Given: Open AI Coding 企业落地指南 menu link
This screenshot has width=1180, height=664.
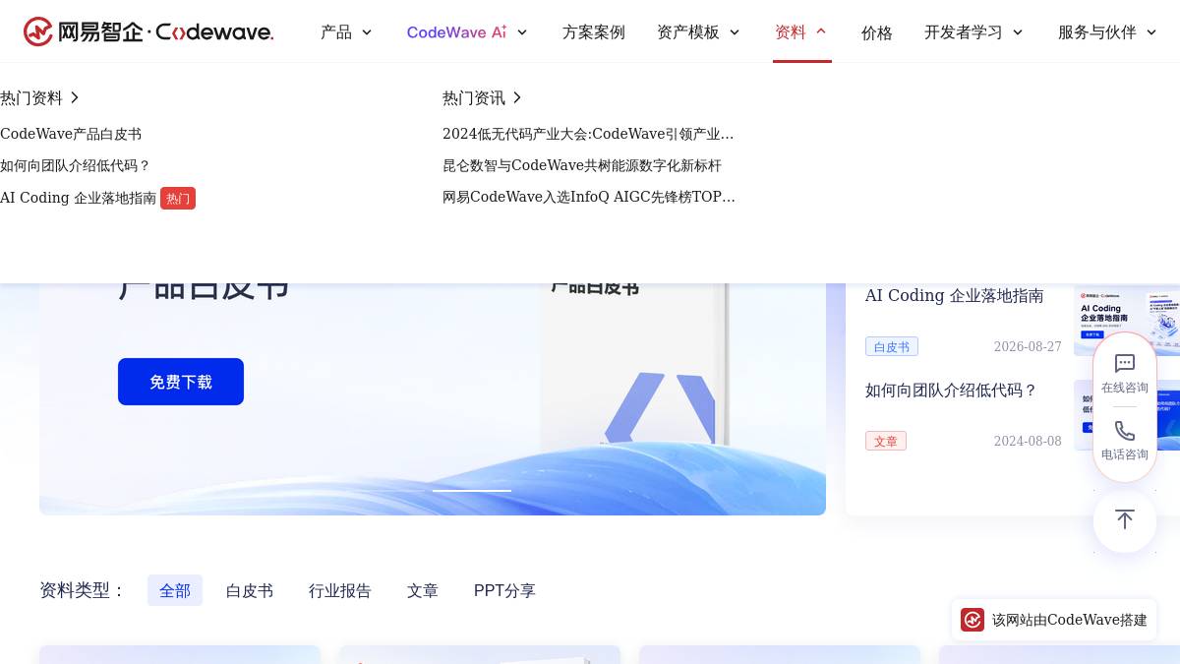Looking at the screenshot, I should [79, 198].
